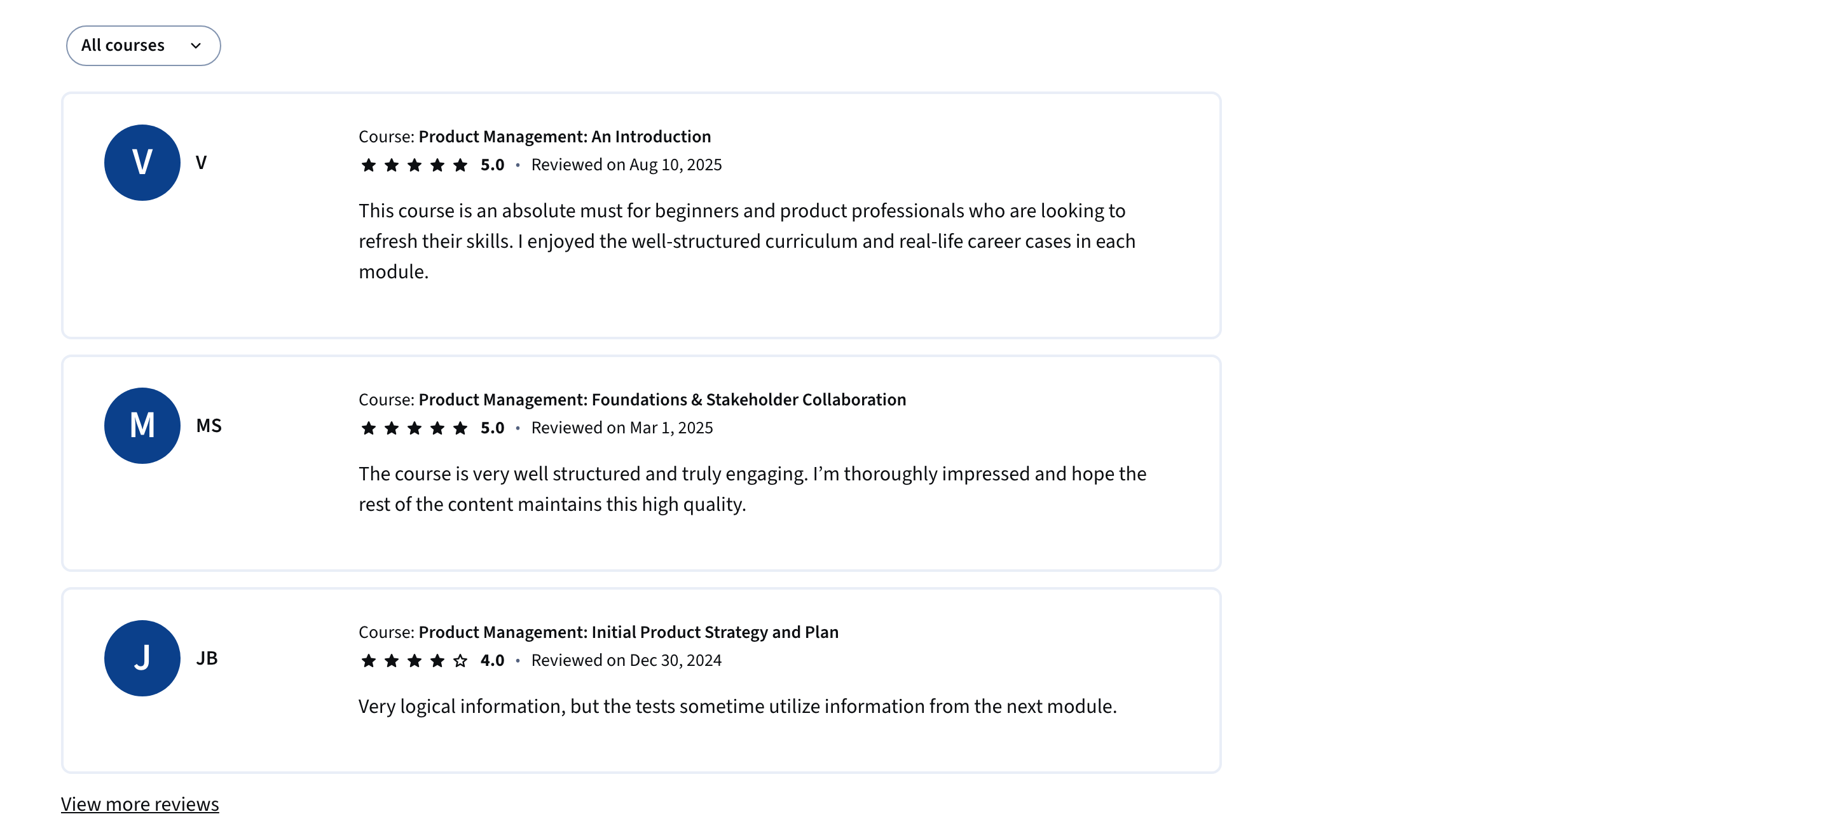This screenshot has height=840, width=1831.
Task: Click Reviewed on Aug 10, 2025 date
Action: (x=626, y=165)
